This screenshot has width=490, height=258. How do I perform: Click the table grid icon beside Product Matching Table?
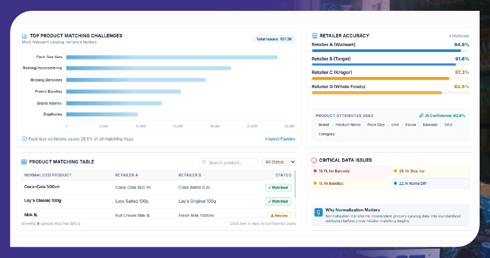pyautogui.click(x=24, y=162)
